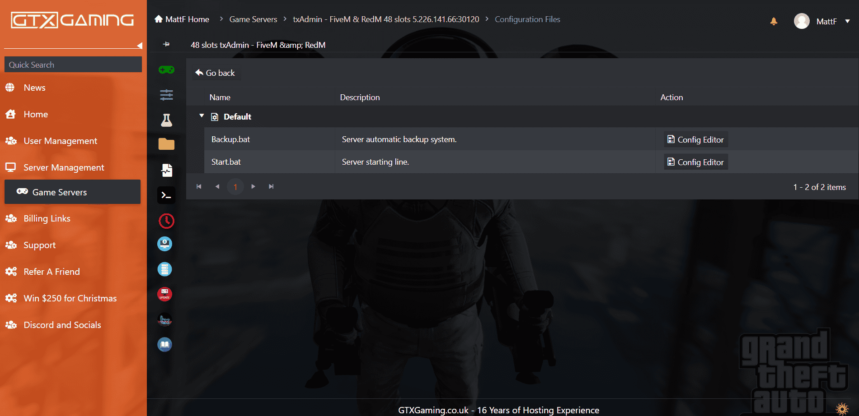Viewport: 859px width, 416px height.
Task: Click the Go back button
Action: [x=215, y=73]
